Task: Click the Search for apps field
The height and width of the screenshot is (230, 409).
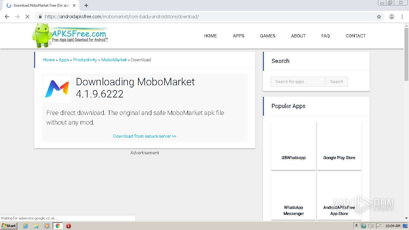Action: coord(297,81)
